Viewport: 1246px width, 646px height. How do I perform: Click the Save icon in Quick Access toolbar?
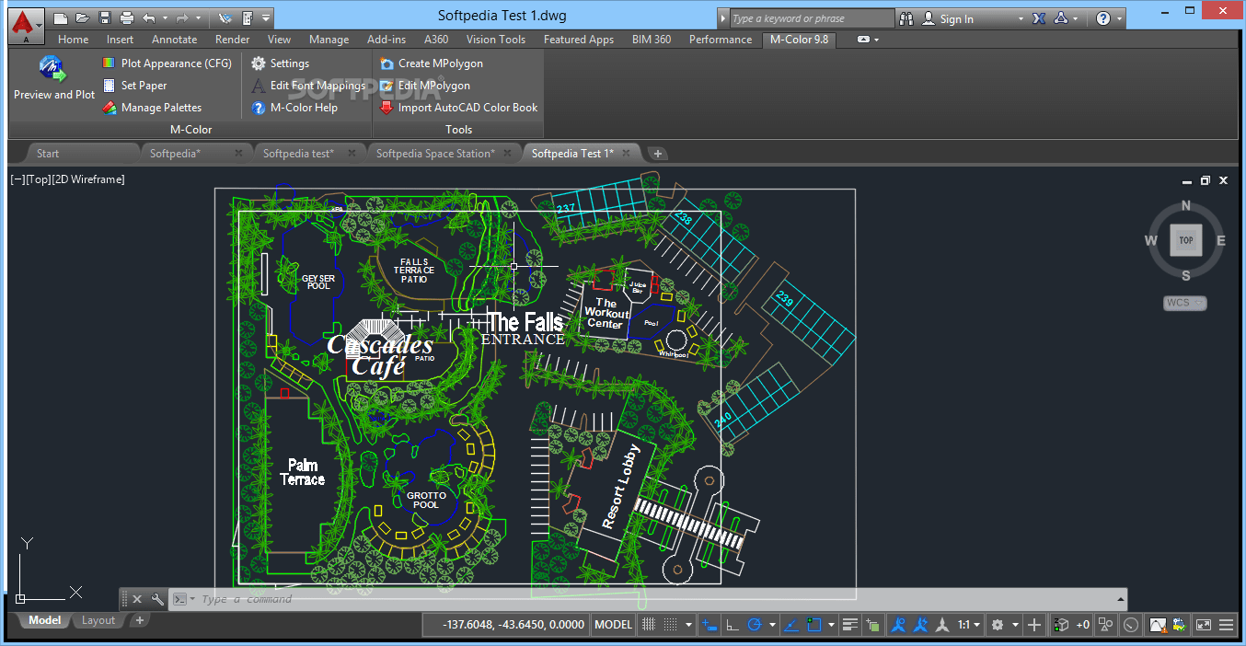coord(103,17)
